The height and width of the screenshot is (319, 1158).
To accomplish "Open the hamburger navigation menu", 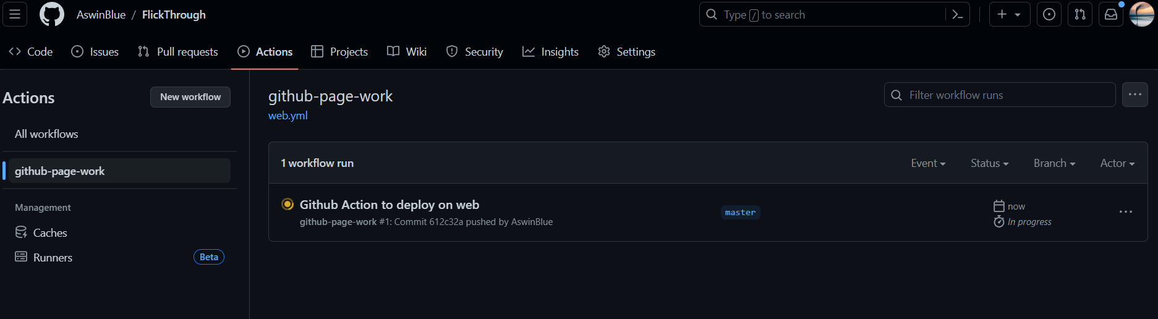I will click(x=15, y=14).
